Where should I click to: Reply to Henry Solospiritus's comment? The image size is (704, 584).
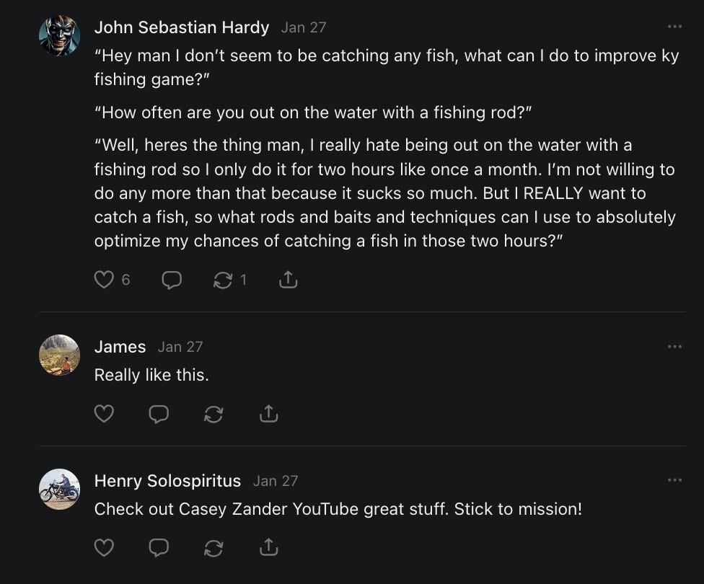pos(159,548)
